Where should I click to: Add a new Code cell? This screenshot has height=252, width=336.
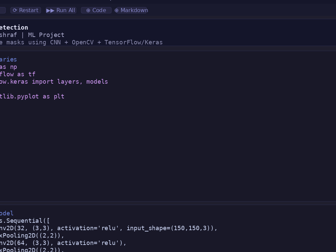tap(96, 10)
